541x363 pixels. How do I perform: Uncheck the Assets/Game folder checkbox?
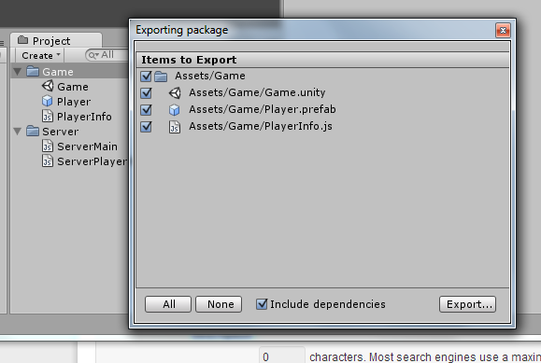(x=146, y=76)
